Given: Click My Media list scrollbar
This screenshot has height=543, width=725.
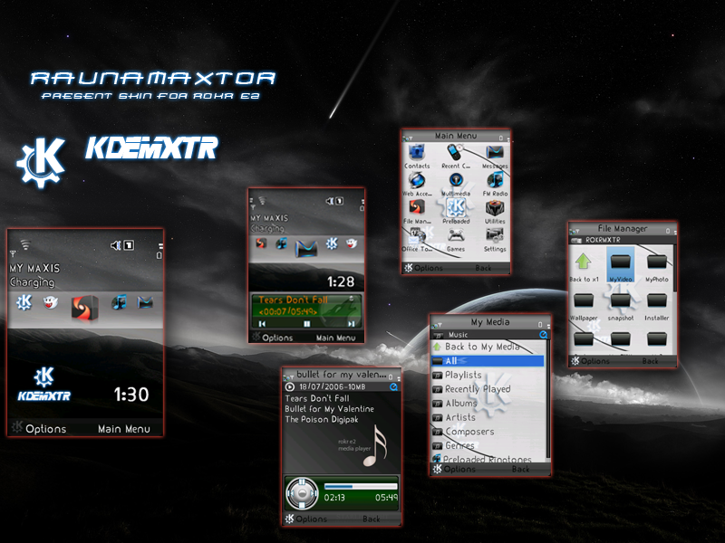Looking at the screenshot, I should pyautogui.click(x=548, y=399).
